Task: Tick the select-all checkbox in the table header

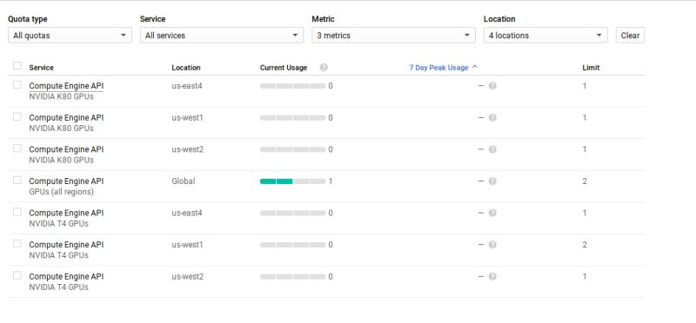Action: click(17, 66)
